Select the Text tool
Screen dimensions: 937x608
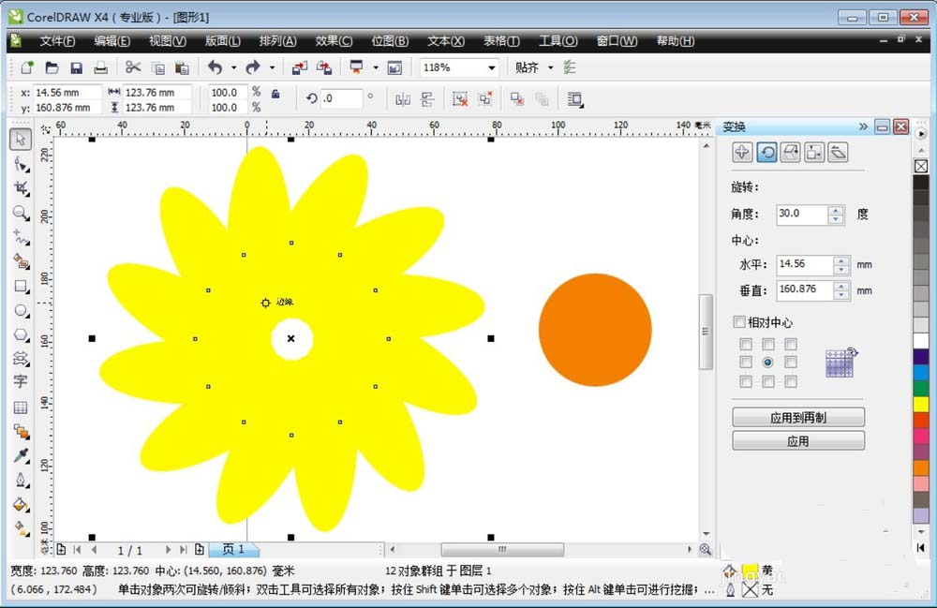coord(21,382)
